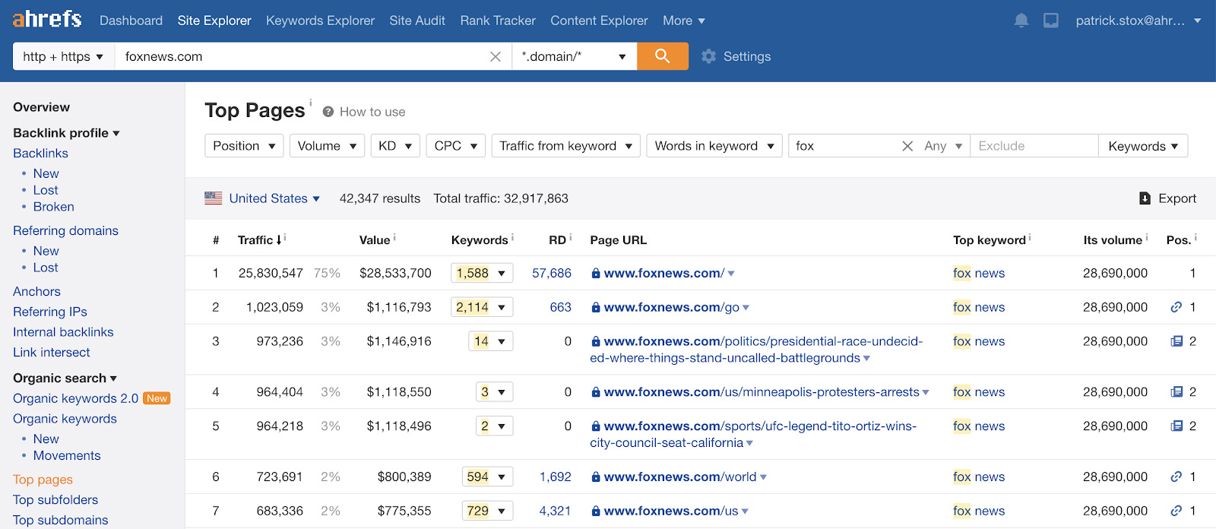
Task: Expand the 1,588 keywords dropdown in row 1
Action: (482, 273)
